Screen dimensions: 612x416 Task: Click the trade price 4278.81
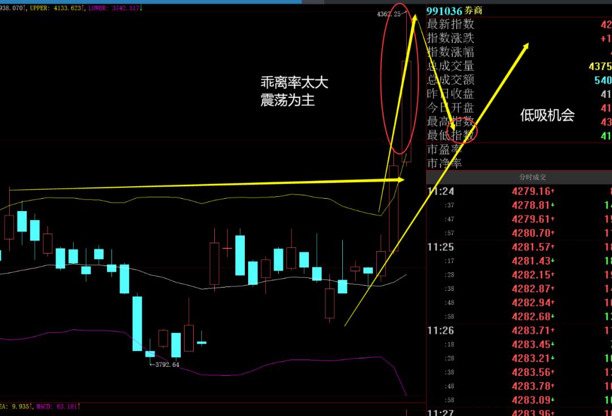click(x=531, y=205)
